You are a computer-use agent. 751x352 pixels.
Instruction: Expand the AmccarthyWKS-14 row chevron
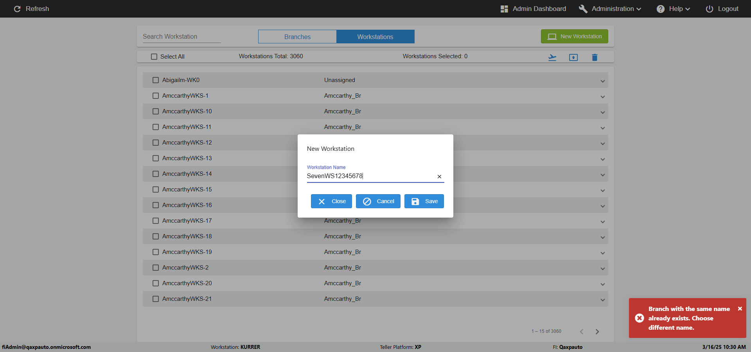603,175
